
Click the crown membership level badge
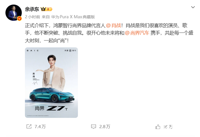(x=46, y=9)
